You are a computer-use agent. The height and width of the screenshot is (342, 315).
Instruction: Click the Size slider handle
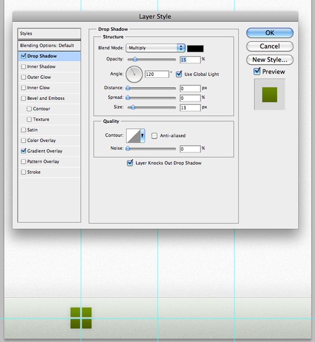[x=133, y=107]
